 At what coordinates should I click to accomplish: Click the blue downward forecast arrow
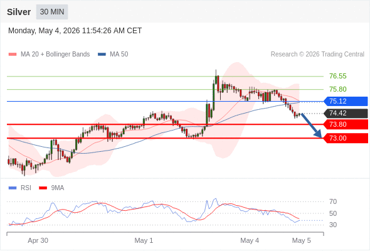tap(312, 125)
